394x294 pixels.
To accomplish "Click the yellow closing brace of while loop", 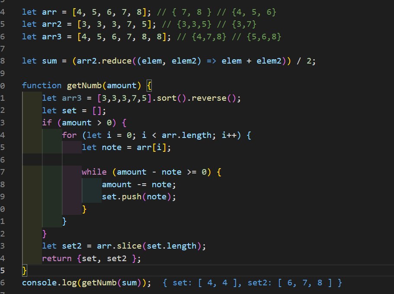I will [84, 209].
